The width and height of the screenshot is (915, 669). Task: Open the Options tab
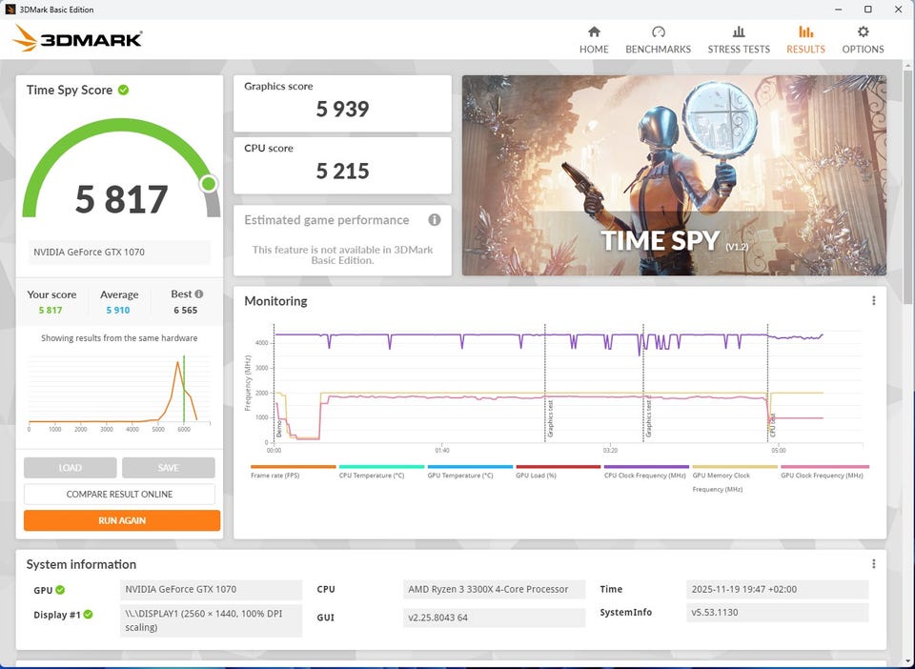point(863,40)
